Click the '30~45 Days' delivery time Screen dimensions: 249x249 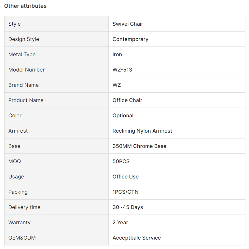pos(128,207)
